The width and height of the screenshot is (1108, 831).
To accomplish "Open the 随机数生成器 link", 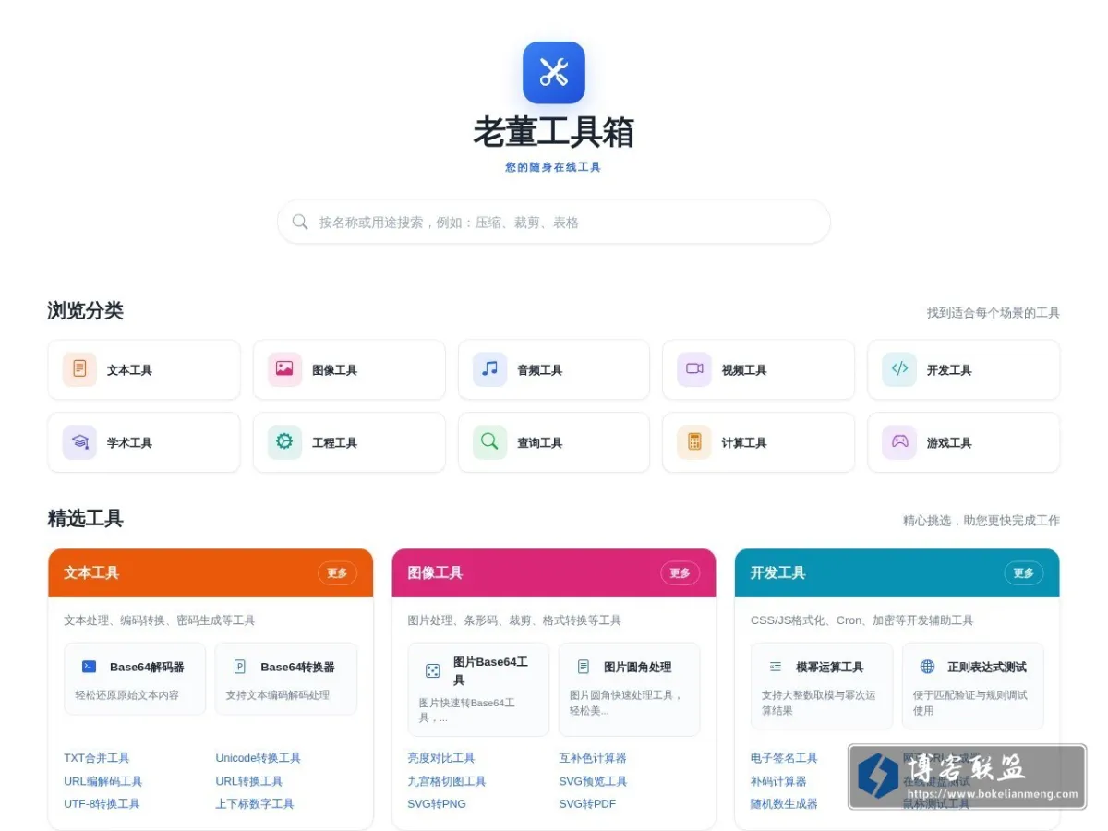I will pyautogui.click(x=785, y=804).
